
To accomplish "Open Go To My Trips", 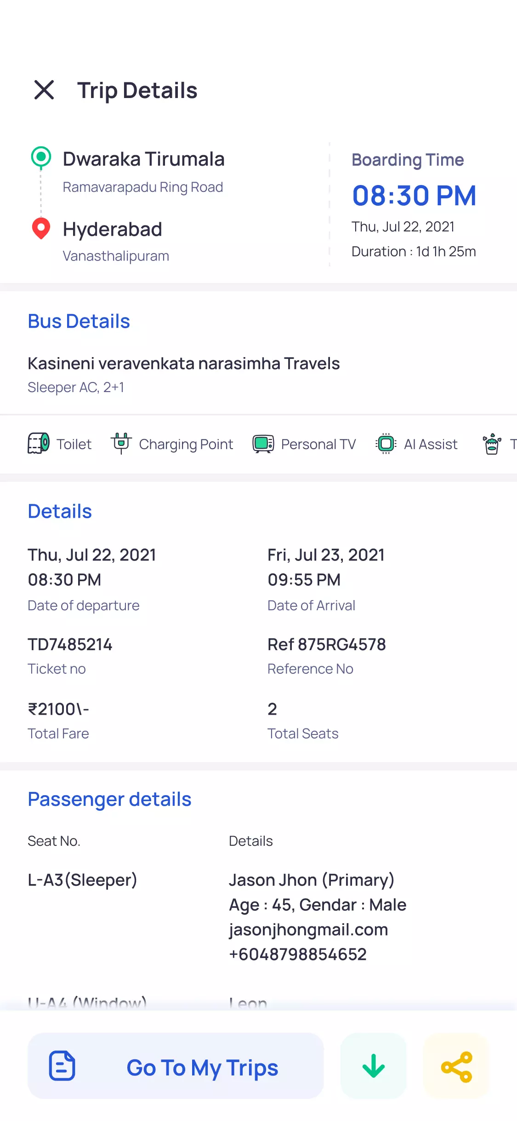I will coord(202,1068).
